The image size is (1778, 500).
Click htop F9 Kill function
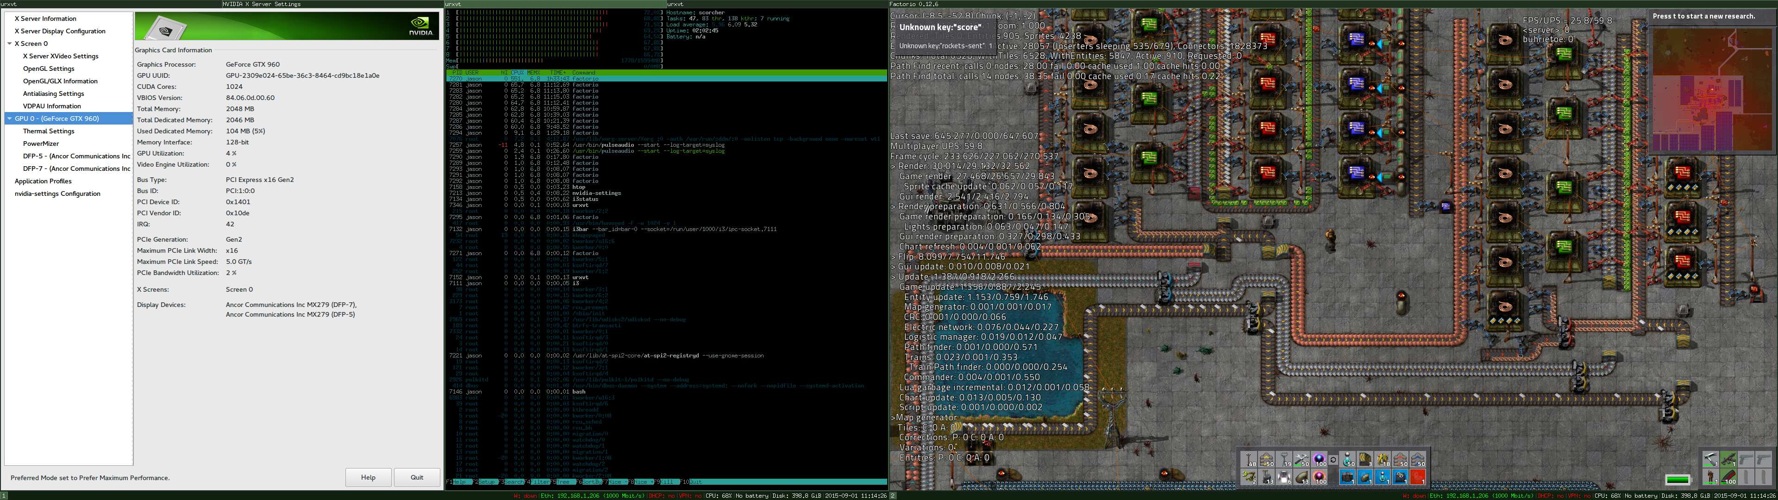pos(667,482)
